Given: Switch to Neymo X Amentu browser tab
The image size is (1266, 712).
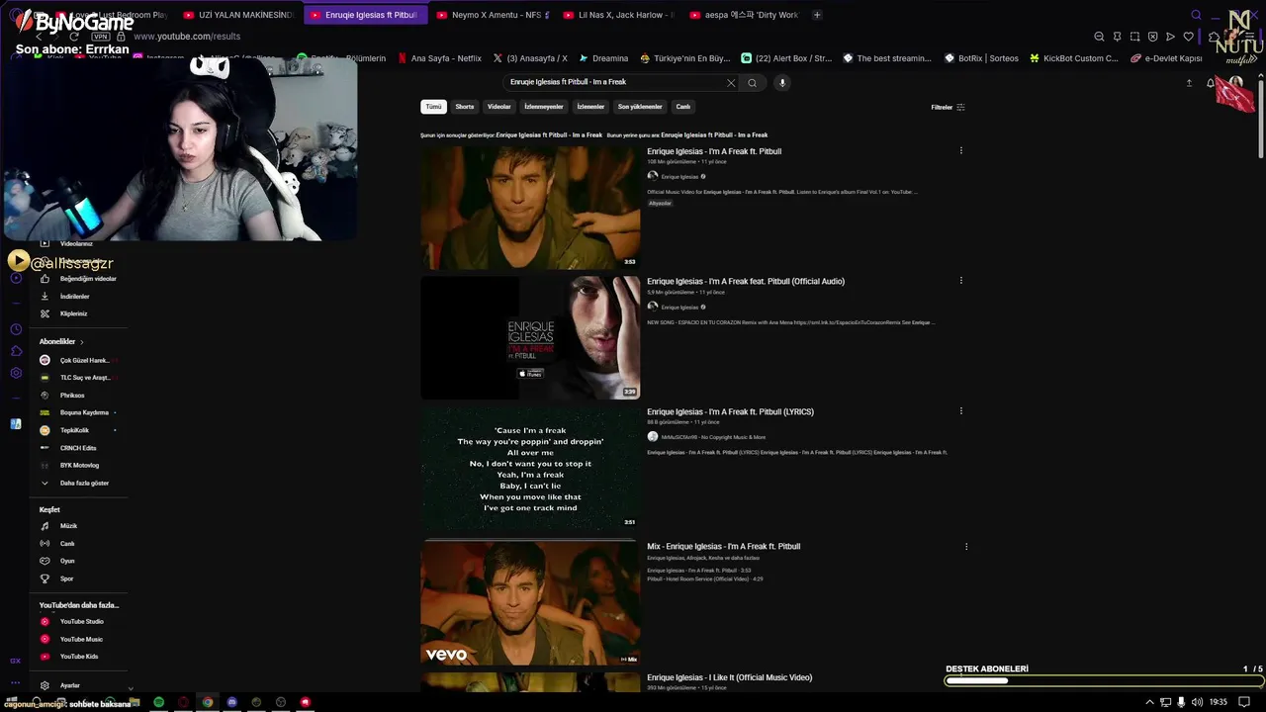Looking at the screenshot, I should point(492,15).
